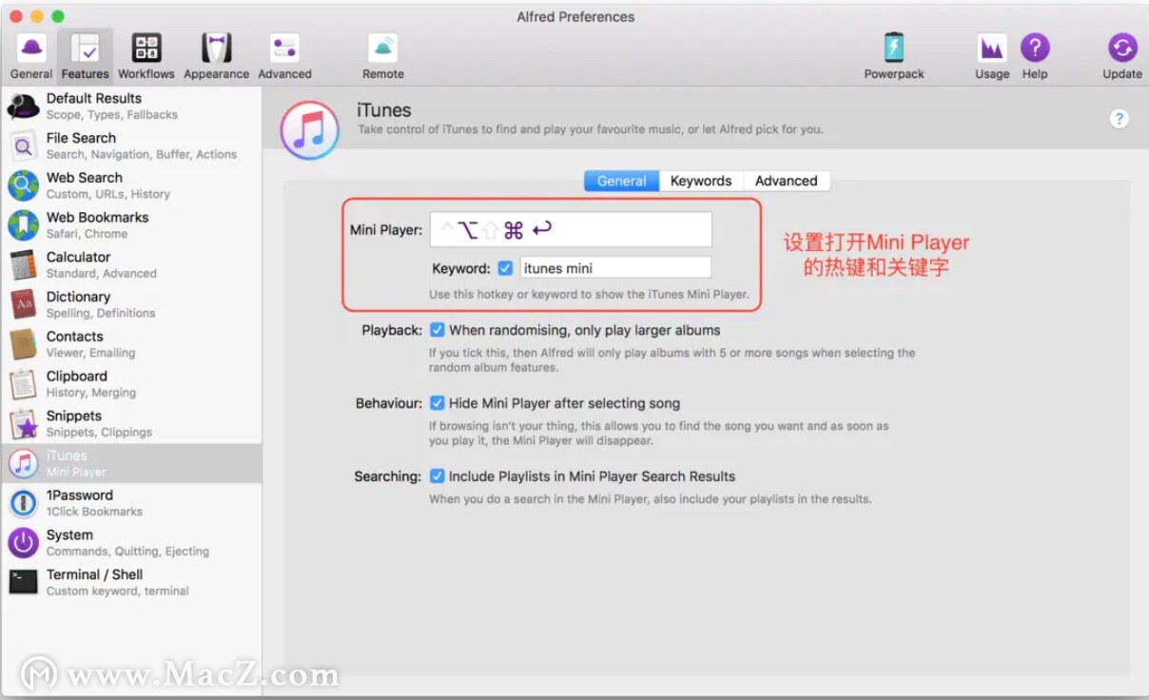
Task: Select Dictionary book icon in sidebar
Action: [24, 304]
